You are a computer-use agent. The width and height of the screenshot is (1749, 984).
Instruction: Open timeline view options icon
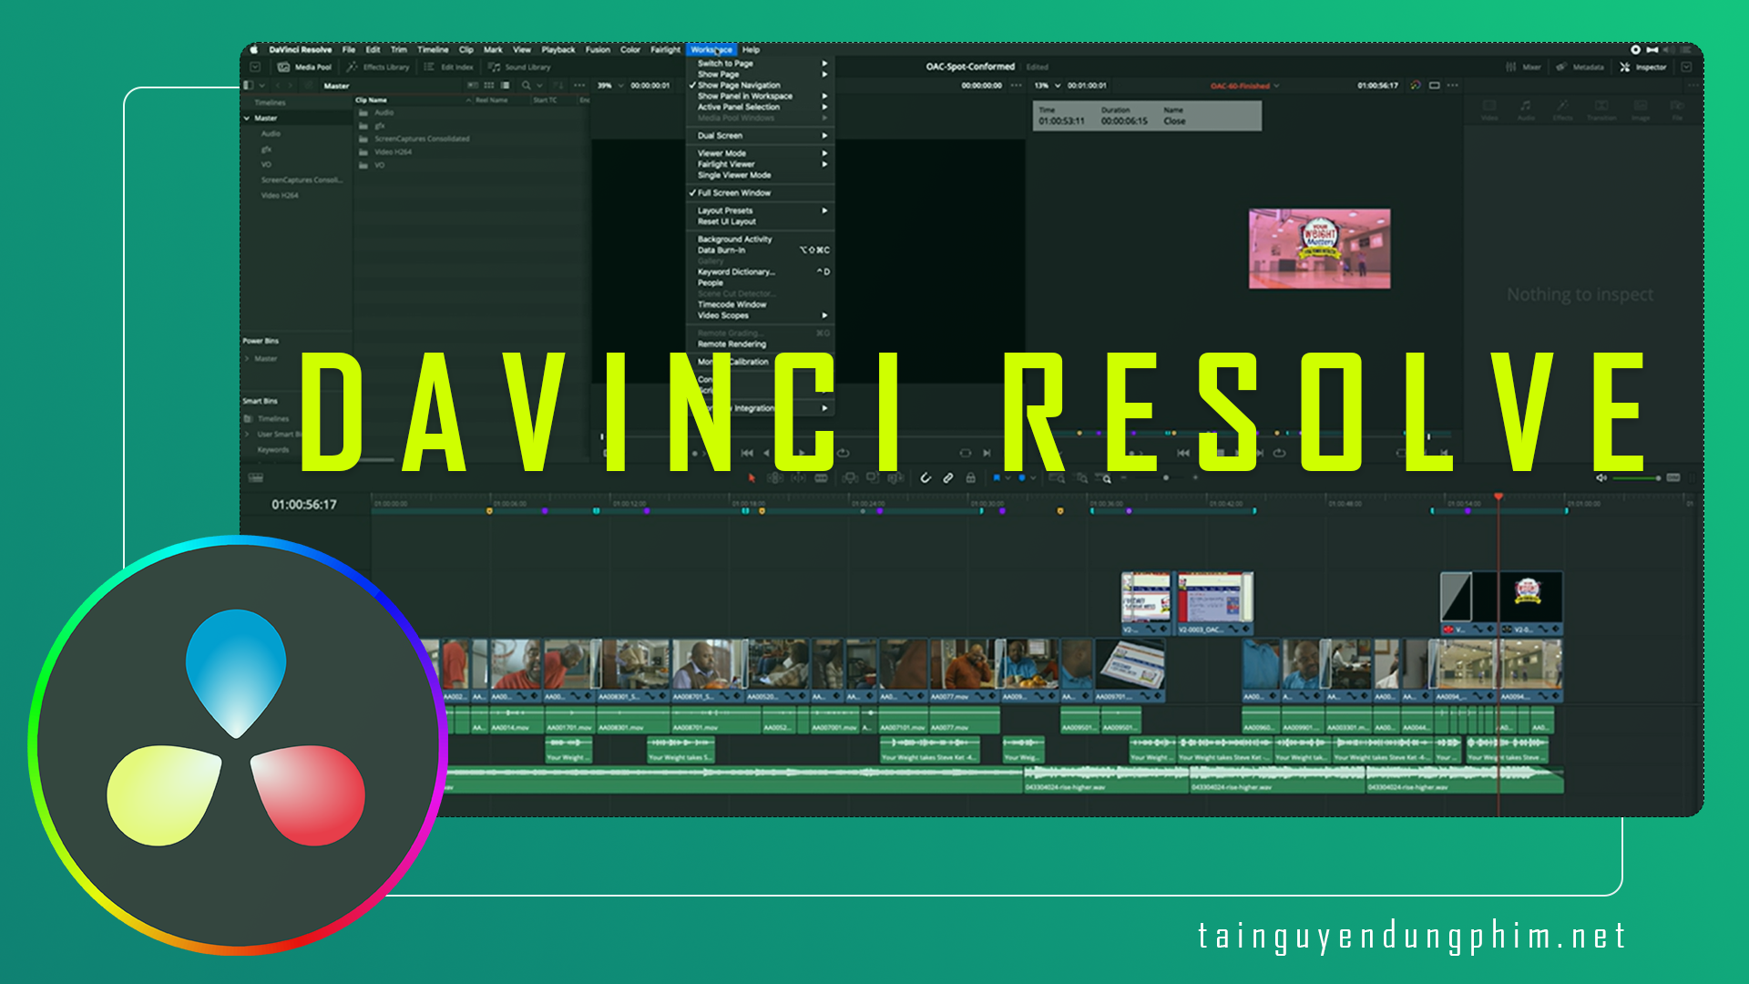point(256,477)
